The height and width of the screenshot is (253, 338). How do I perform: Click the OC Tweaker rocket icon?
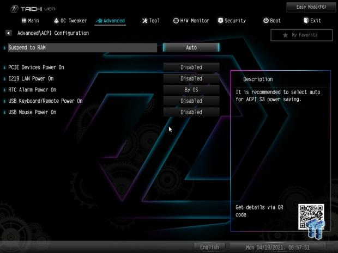coord(56,21)
